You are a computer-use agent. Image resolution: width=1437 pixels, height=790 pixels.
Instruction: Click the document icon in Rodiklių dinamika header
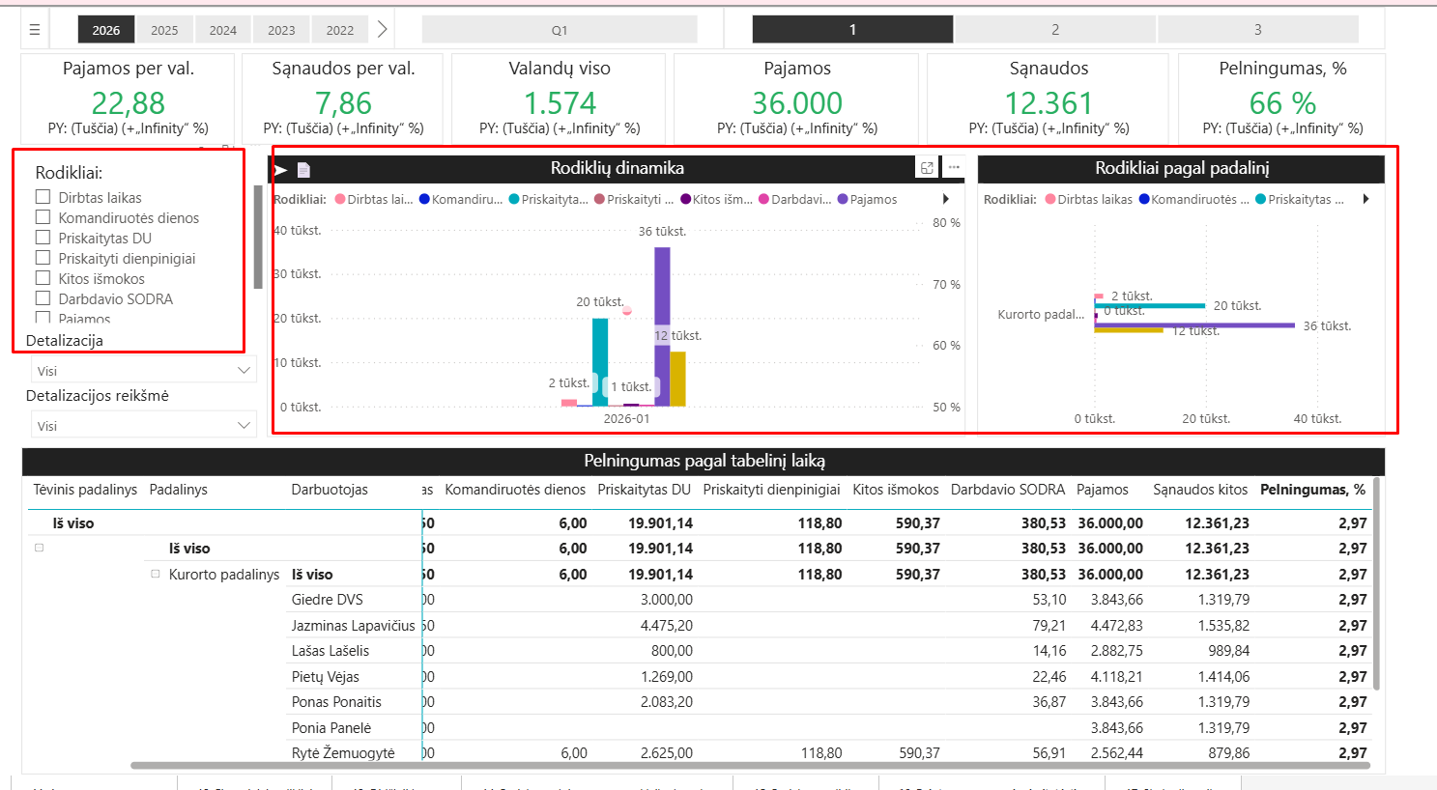pos(303,170)
